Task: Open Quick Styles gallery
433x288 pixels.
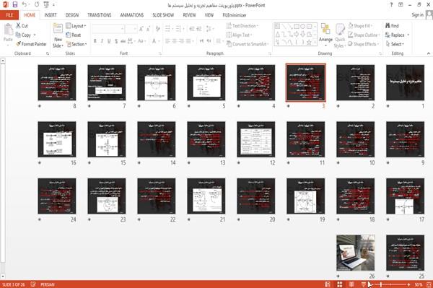Action: pyautogui.click(x=340, y=35)
